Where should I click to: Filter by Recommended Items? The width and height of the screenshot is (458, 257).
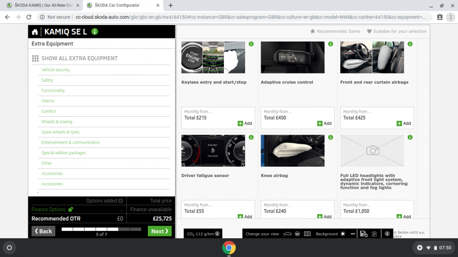point(335,31)
